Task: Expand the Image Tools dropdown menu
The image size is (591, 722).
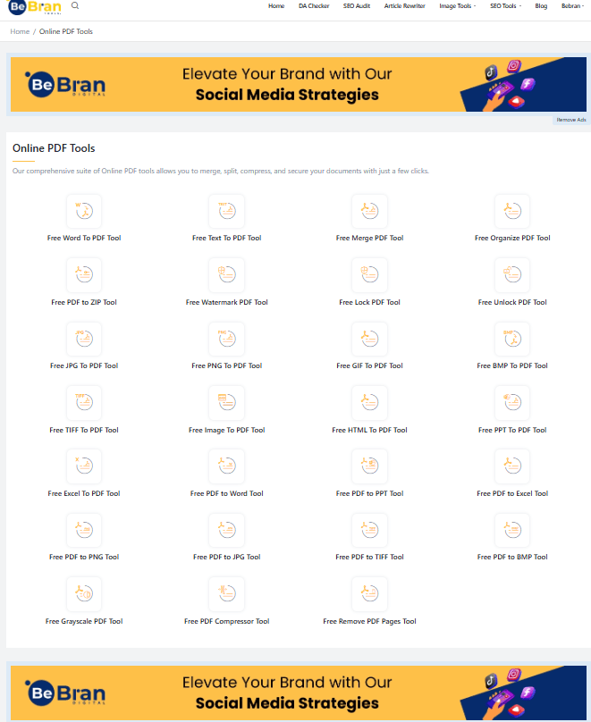Action: [x=457, y=6]
